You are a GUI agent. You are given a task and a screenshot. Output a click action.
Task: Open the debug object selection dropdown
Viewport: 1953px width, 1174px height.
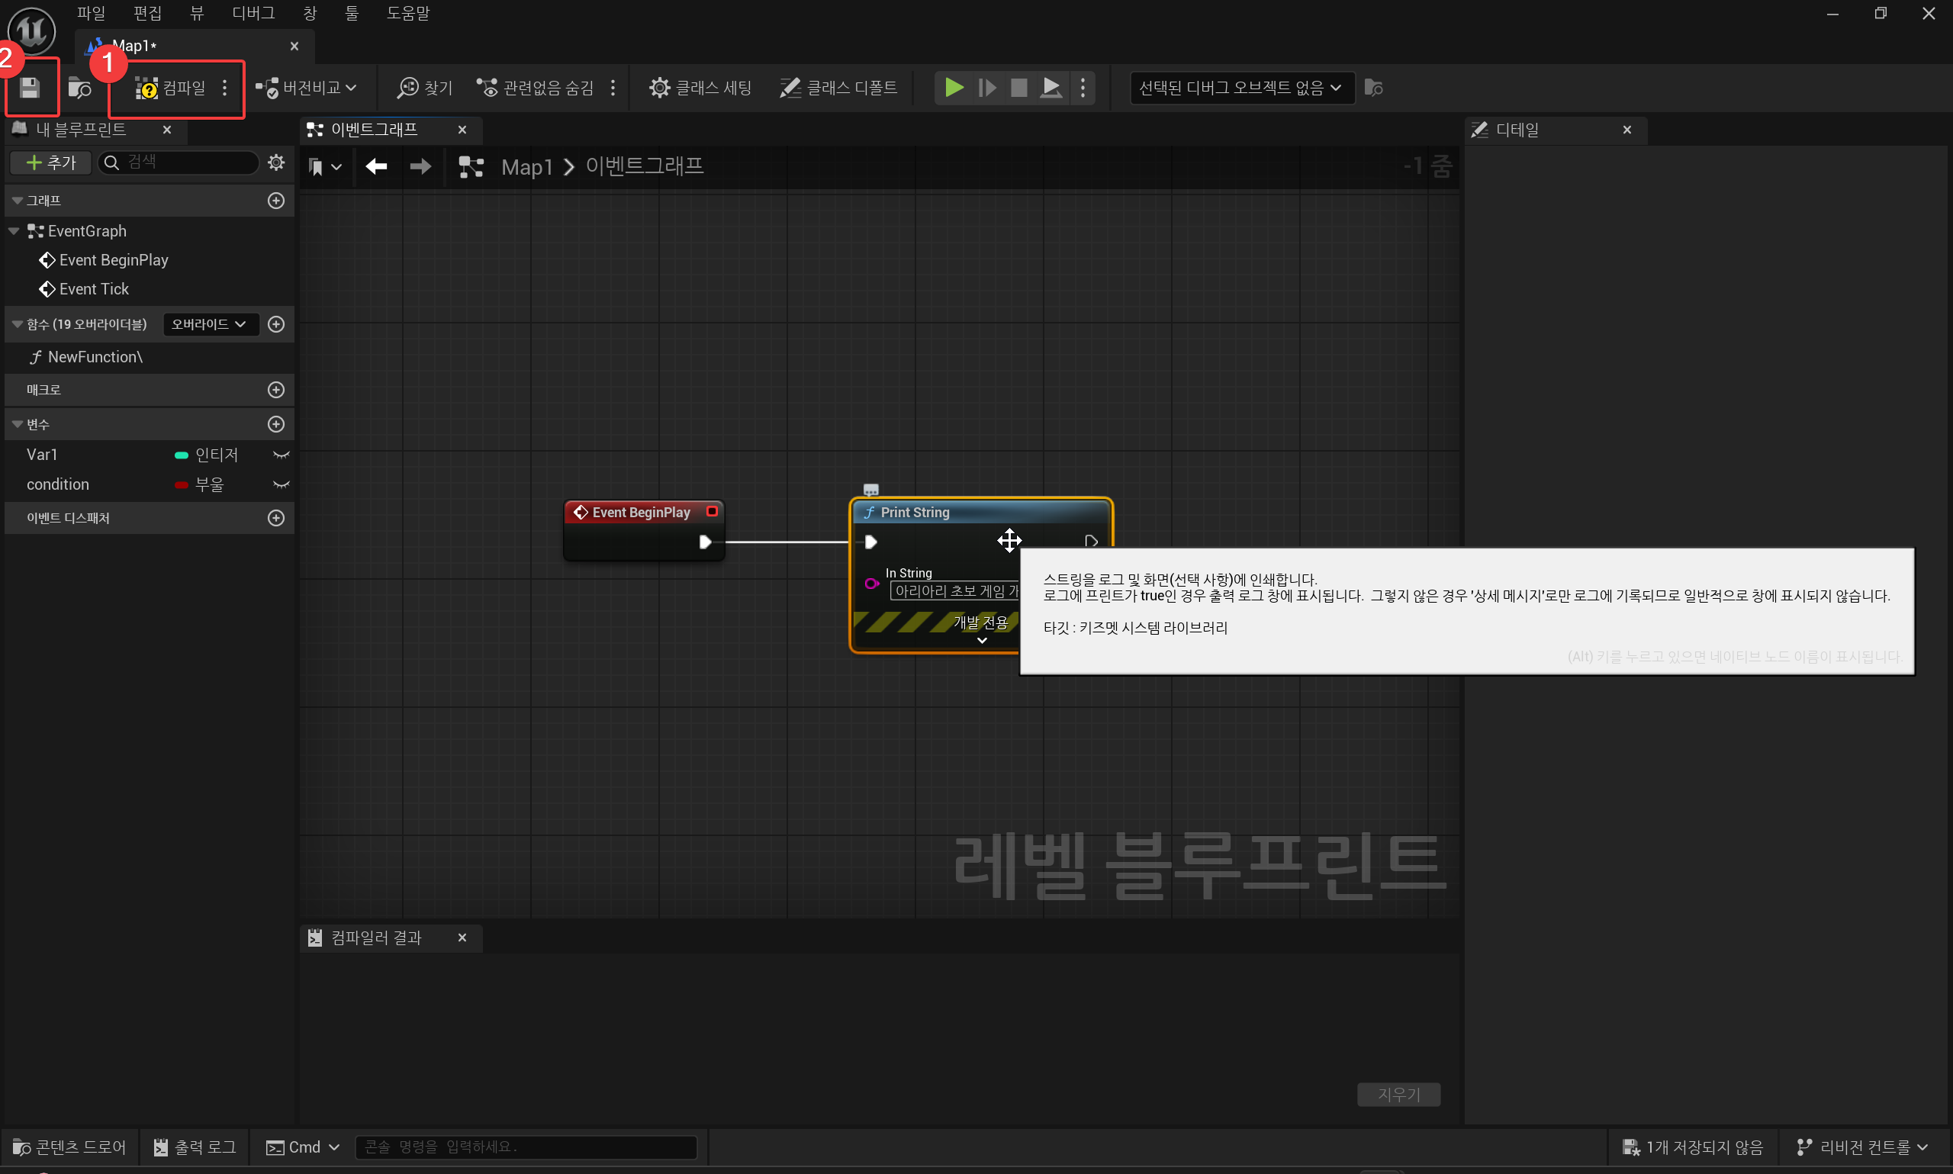click(1240, 88)
